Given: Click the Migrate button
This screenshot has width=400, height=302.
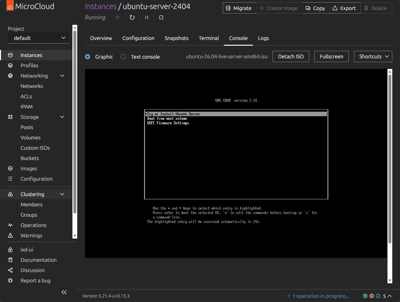Looking at the screenshot, I should (239, 8).
